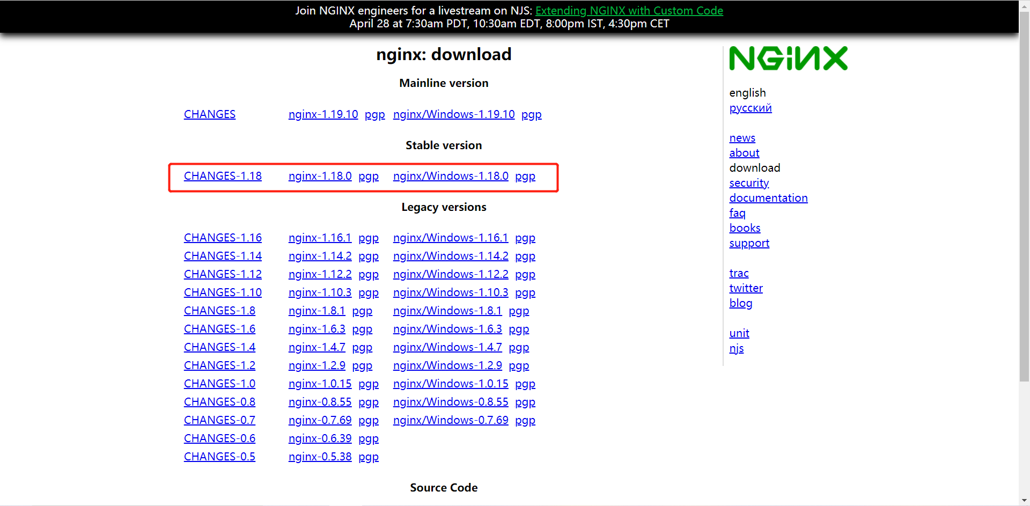1030x506 pixels.
Task: Download nginx/Windows-1.14.2
Action: point(451,256)
